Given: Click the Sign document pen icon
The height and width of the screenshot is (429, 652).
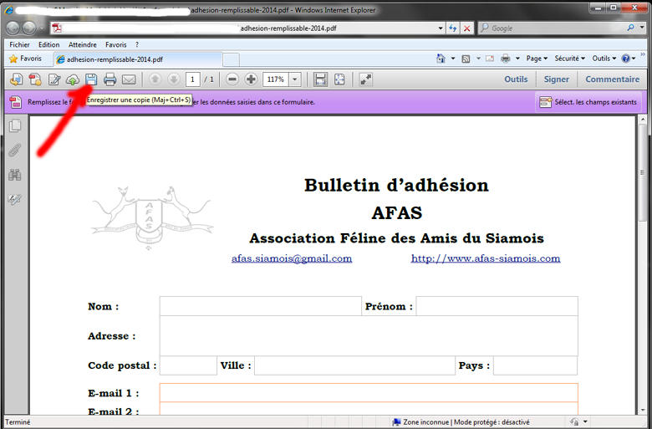Looking at the screenshot, I should point(54,79).
